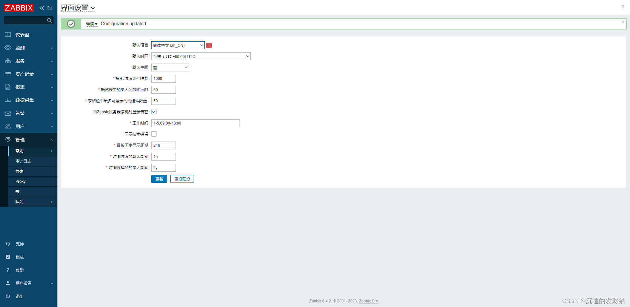Open the 审计日志 menu item
The height and width of the screenshot is (307, 630).
(32, 161)
